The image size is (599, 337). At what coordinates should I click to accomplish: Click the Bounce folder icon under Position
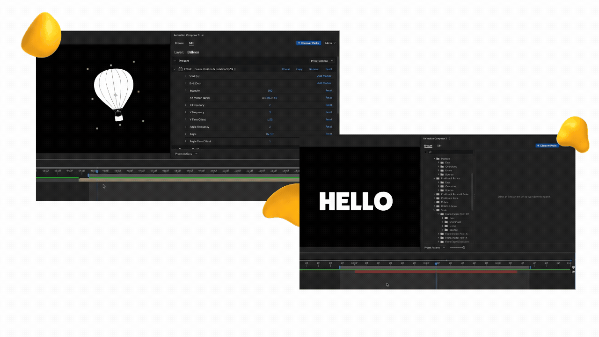pyautogui.click(x=442, y=174)
